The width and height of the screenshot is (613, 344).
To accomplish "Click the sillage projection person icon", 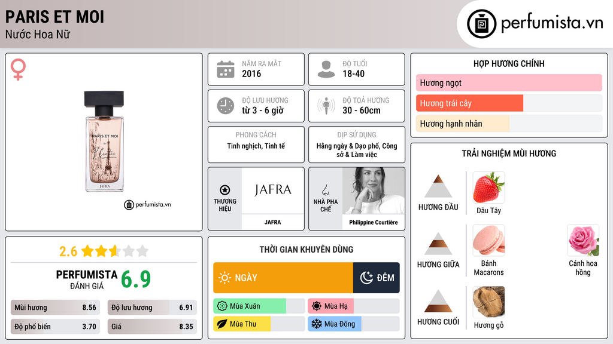I will (326, 106).
